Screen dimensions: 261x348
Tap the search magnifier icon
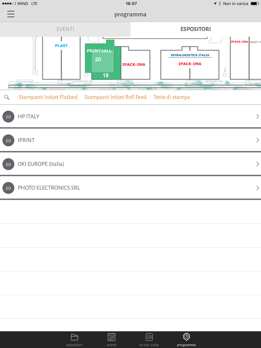[7, 97]
